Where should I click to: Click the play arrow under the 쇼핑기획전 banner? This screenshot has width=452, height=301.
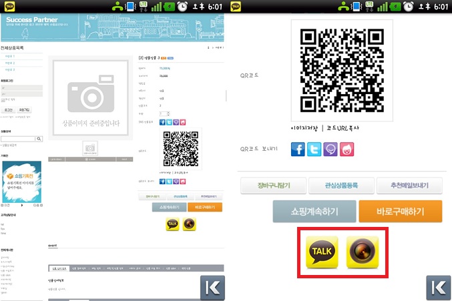coord(22,206)
